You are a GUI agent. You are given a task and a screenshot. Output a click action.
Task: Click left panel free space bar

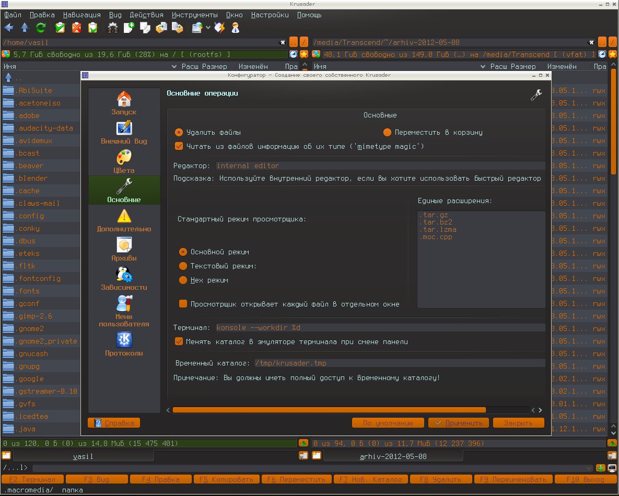click(149, 54)
